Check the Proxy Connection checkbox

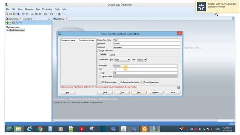click(x=142, y=82)
